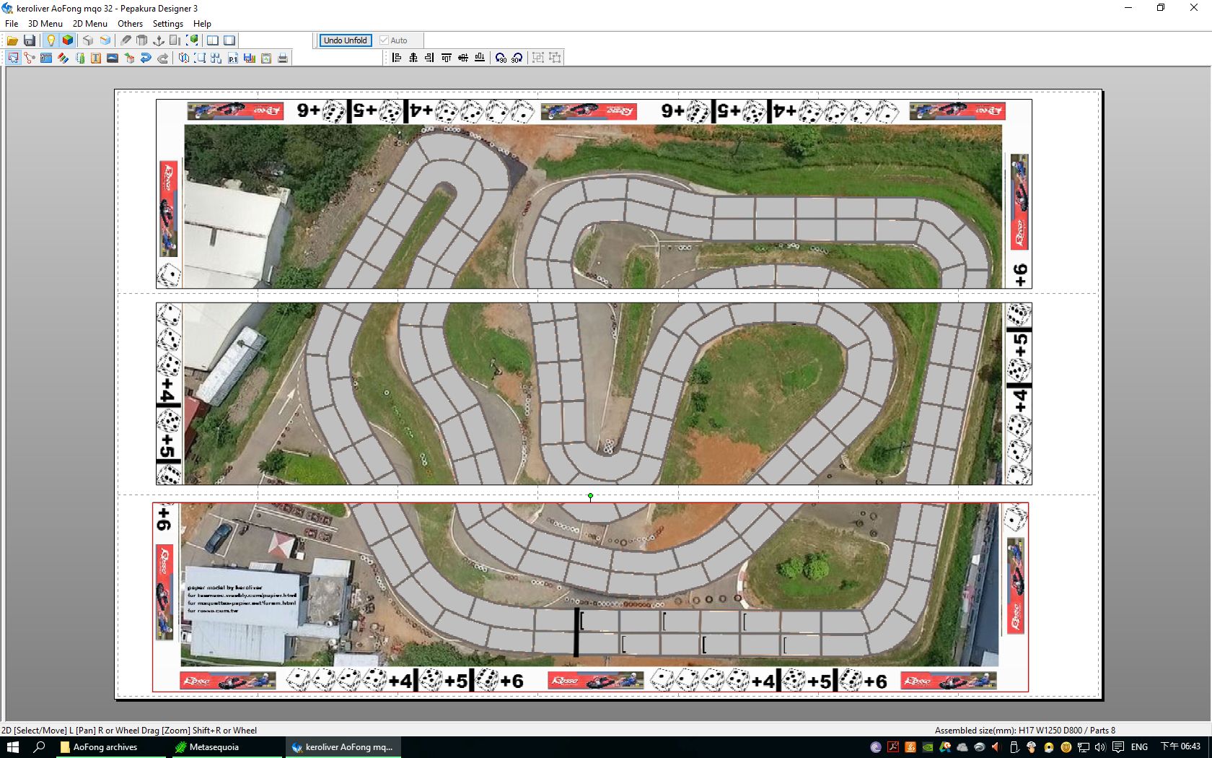This screenshot has height=758, width=1212.
Task: Rotate the part 90 degrees counterclockwise
Action: tap(501, 58)
